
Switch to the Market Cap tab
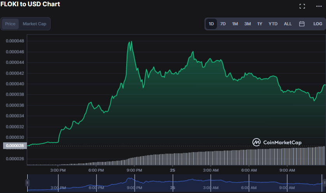point(35,24)
